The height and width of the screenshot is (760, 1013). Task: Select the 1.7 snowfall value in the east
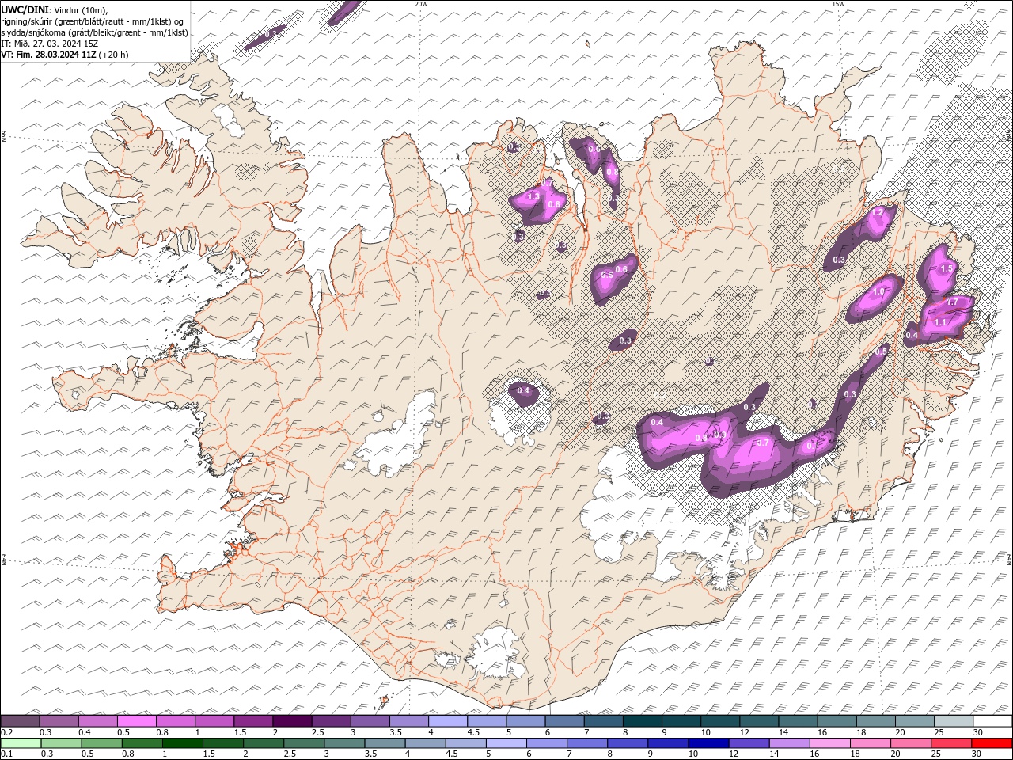[x=952, y=302]
